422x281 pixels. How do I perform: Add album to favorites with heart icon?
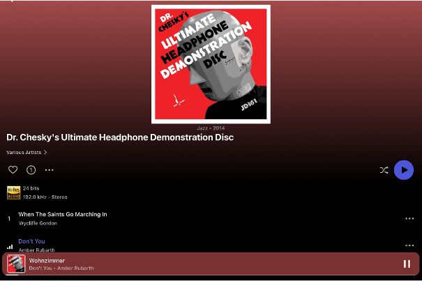pos(13,170)
